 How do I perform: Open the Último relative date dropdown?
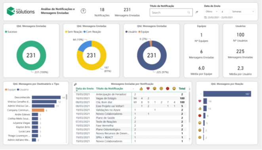tap(211, 11)
